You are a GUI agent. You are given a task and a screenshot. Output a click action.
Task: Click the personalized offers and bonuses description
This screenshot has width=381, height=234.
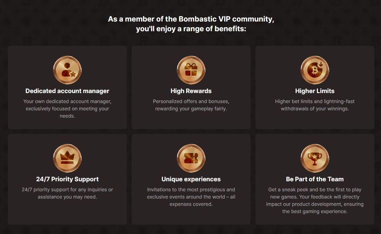click(191, 105)
